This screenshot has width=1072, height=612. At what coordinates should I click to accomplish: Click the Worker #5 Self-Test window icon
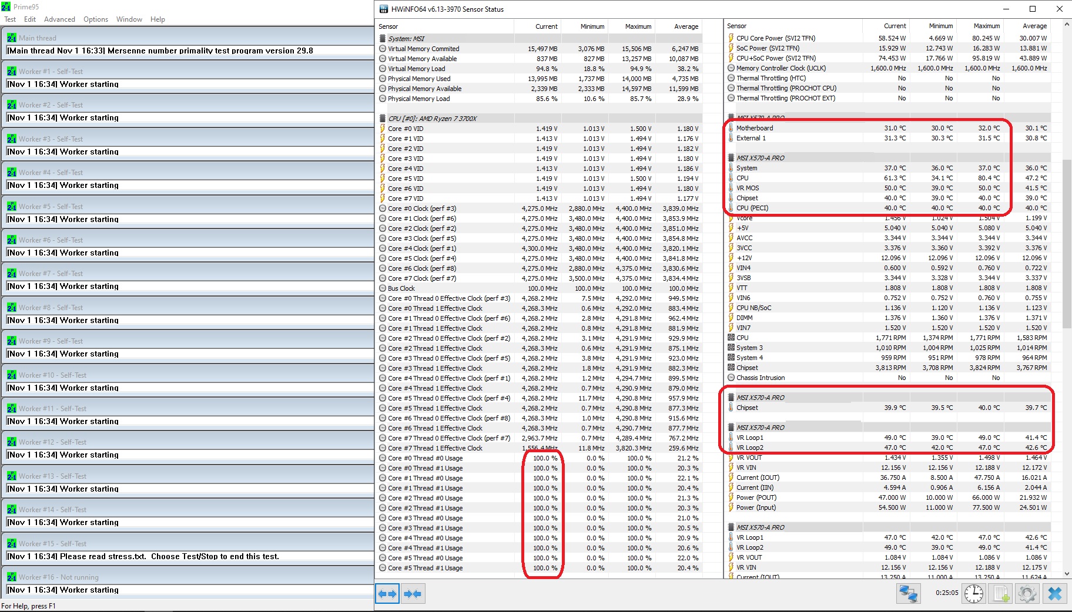point(12,206)
